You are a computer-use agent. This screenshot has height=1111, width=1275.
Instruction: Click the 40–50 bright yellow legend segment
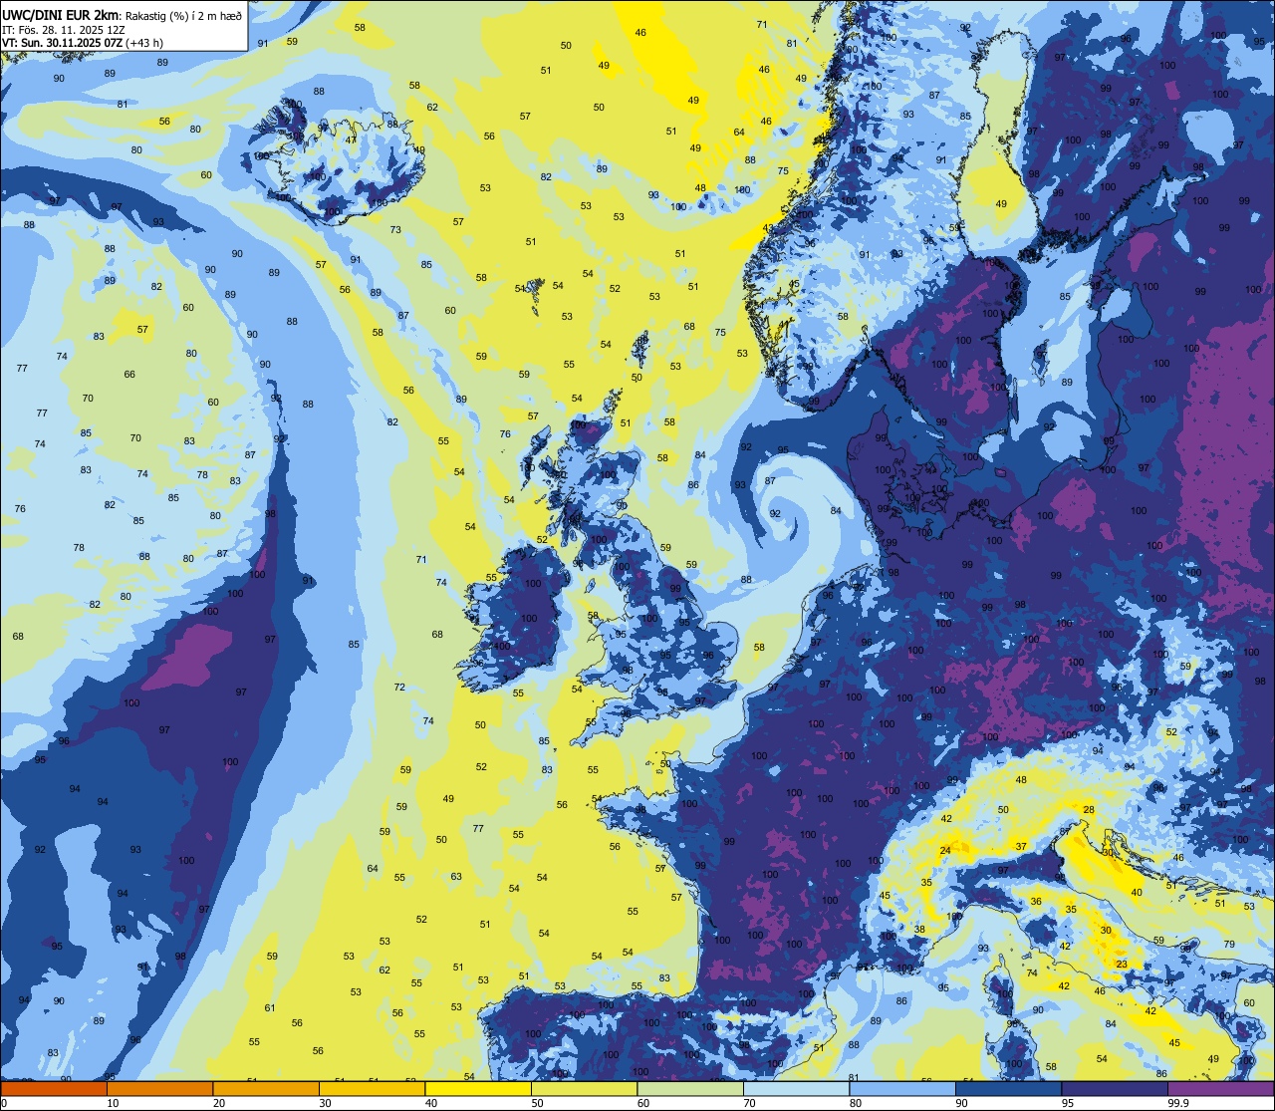(x=478, y=1089)
